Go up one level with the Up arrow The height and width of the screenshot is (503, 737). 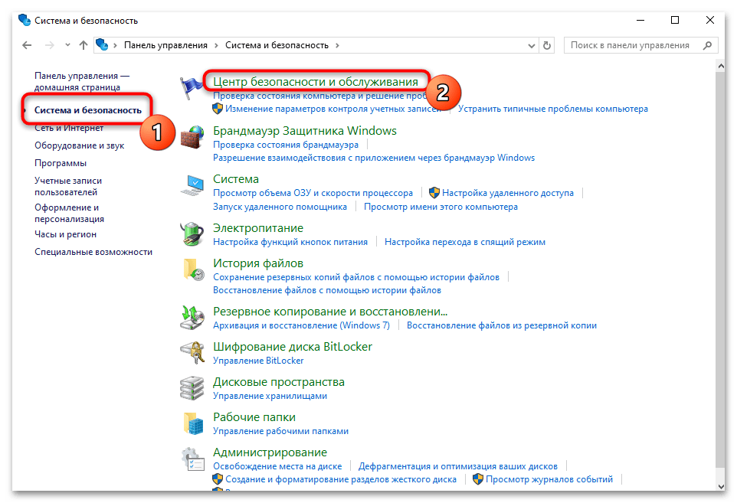click(x=84, y=45)
